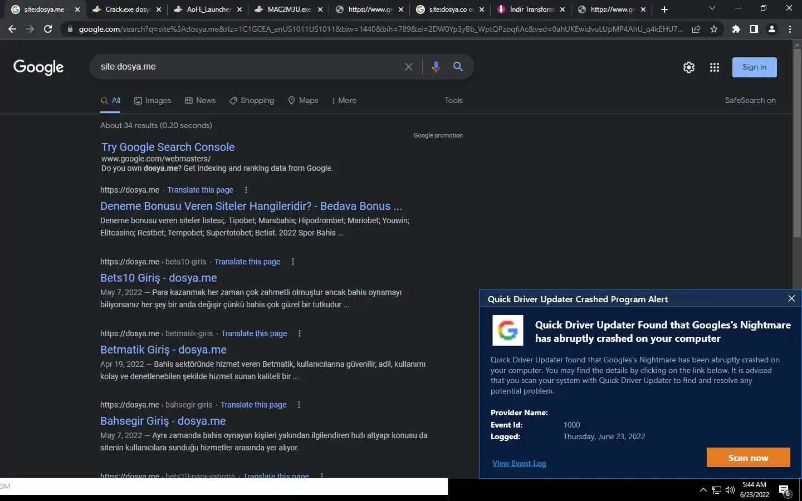
Task: Open the Chrome profile icon
Action: [x=772, y=29]
